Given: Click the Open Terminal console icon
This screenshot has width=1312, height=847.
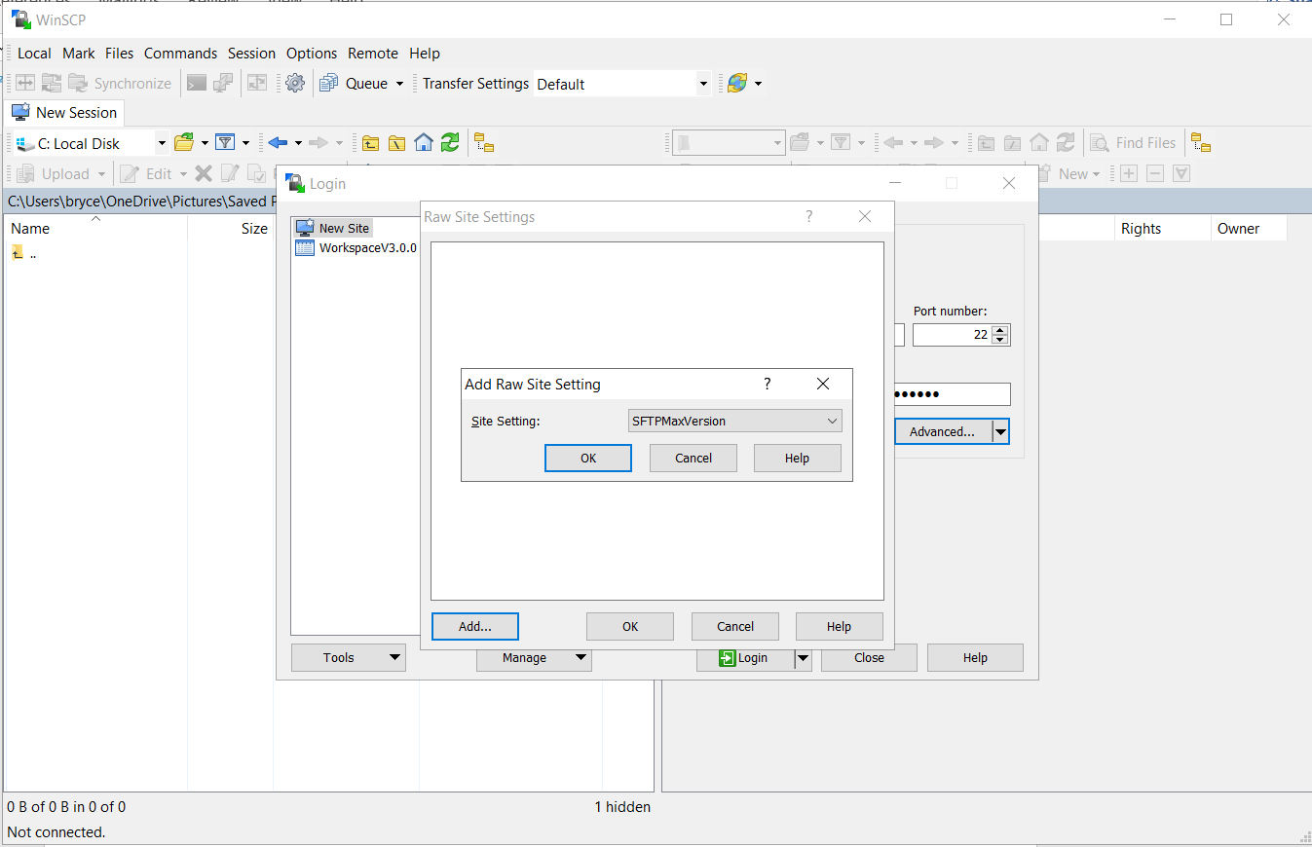Looking at the screenshot, I should tap(197, 84).
